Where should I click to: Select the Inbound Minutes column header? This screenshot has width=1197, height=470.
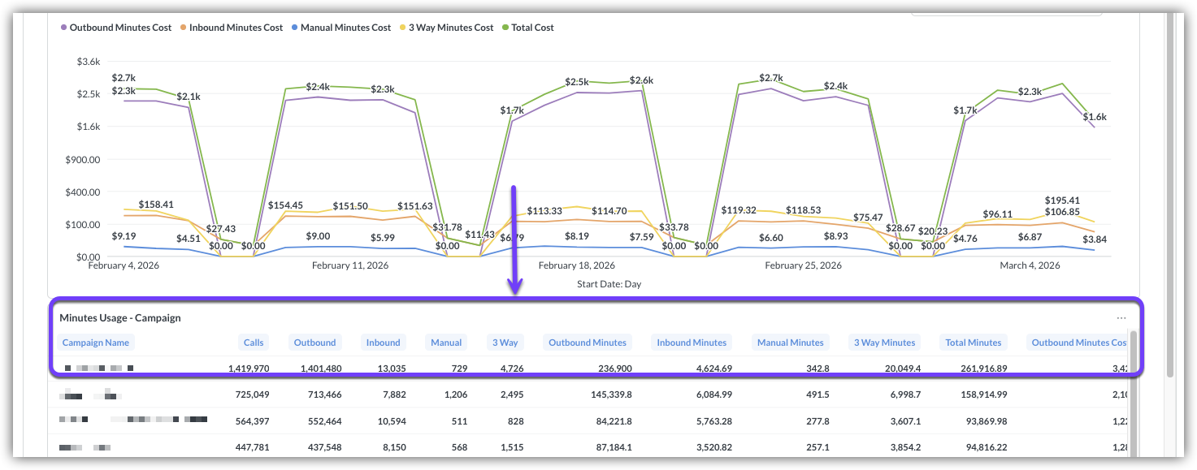[x=692, y=343]
